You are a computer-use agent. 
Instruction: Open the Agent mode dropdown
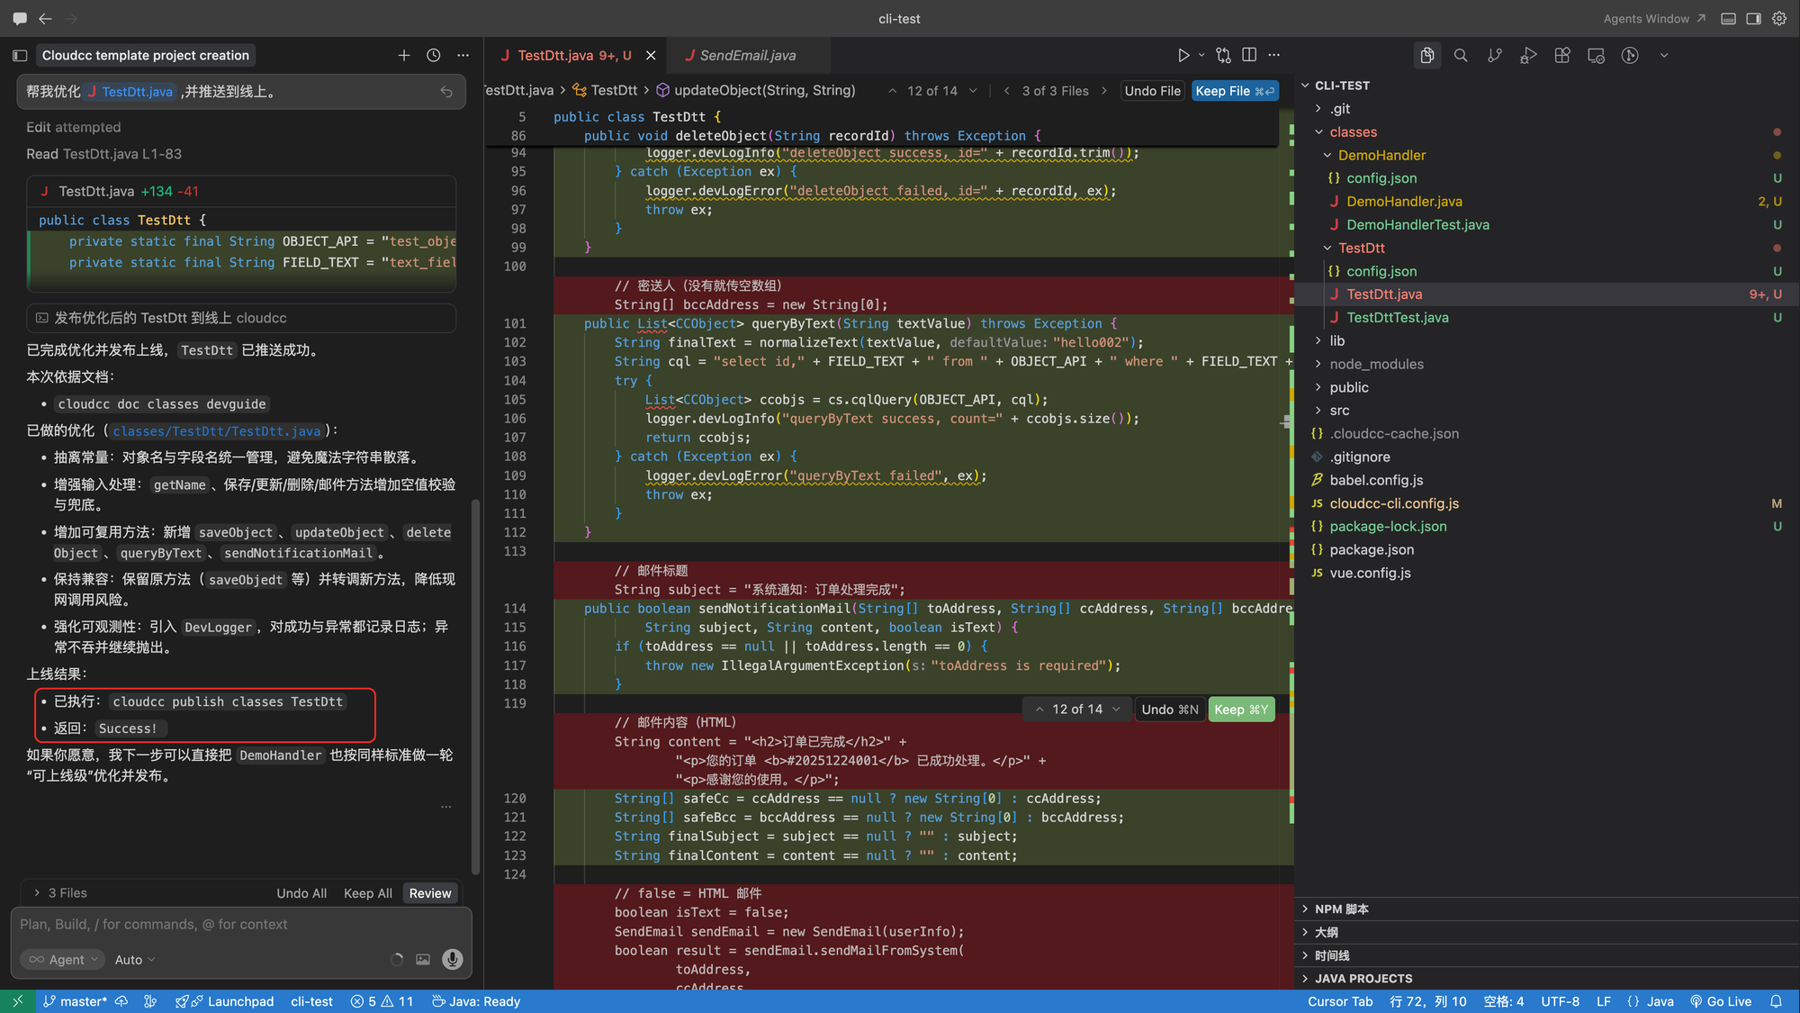[x=62, y=960]
